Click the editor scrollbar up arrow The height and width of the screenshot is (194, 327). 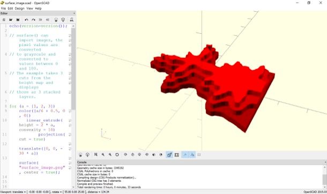click(73, 26)
